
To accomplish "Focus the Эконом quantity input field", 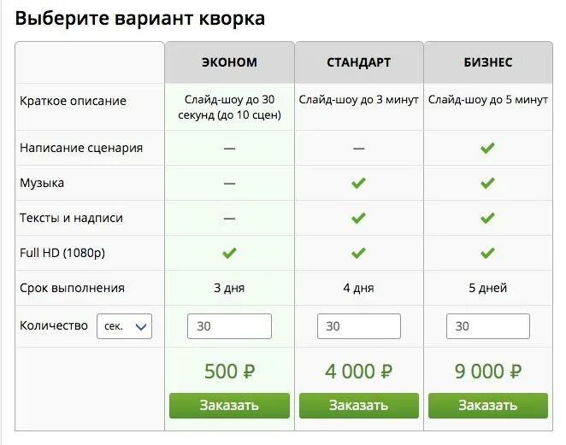I will (x=229, y=326).
